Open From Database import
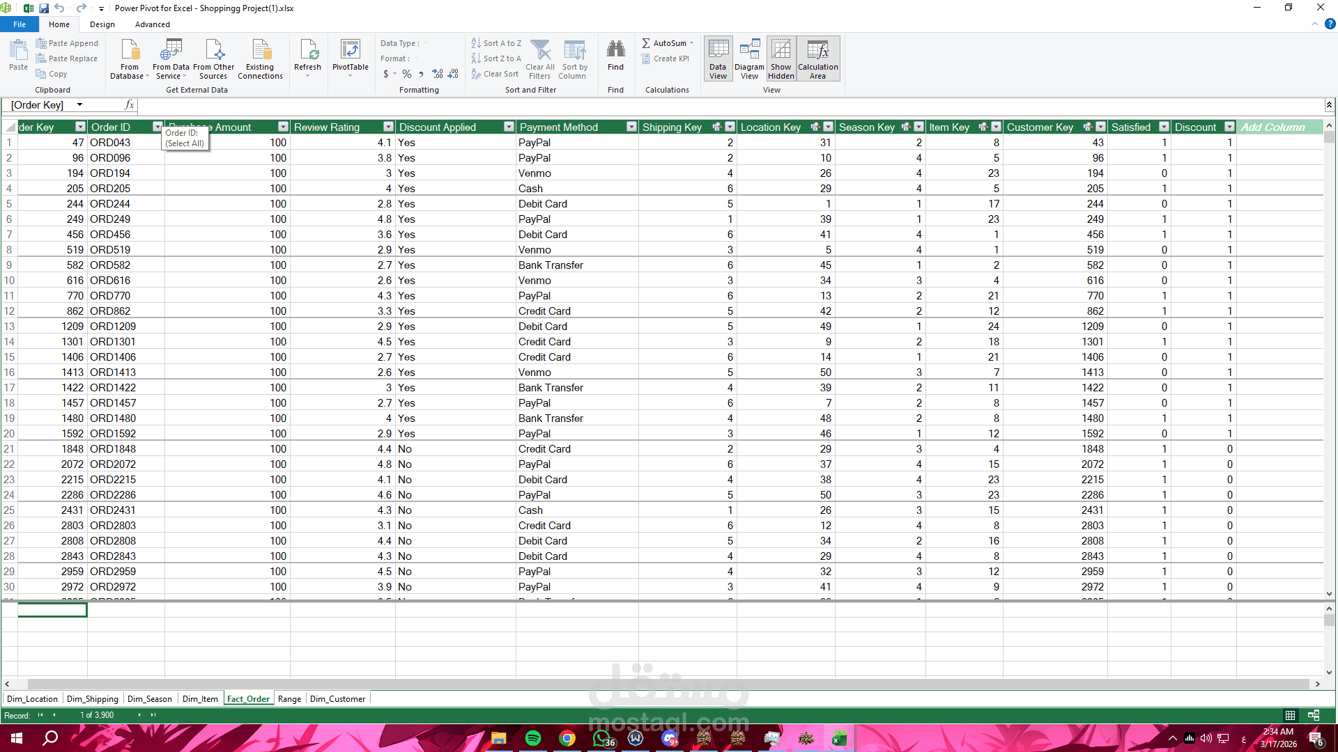 (x=130, y=52)
